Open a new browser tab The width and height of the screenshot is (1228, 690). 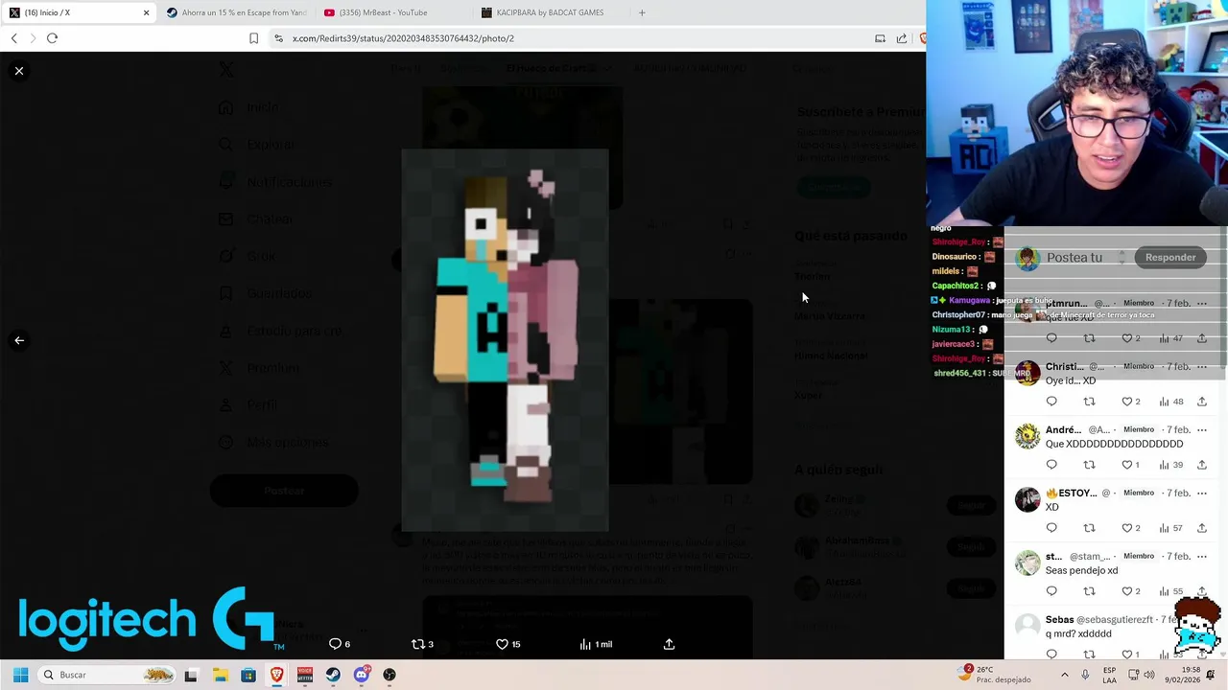coord(642,12)
